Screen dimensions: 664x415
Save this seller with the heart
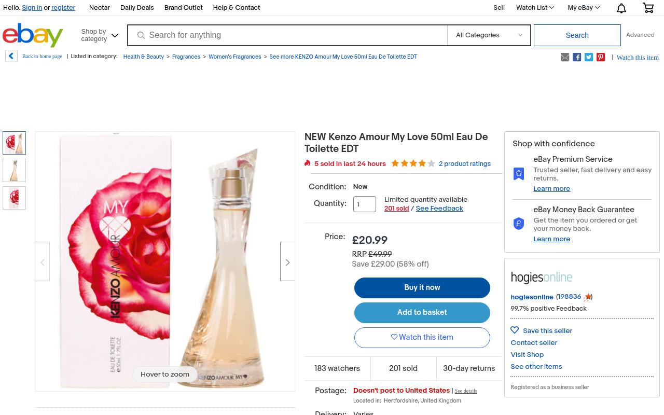515,330
